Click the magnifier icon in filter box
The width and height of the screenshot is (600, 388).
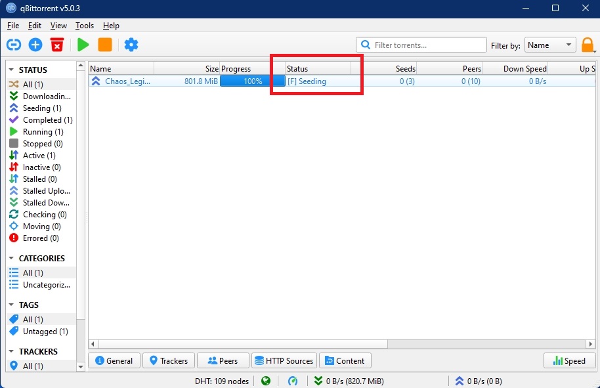tap(366, 45)
